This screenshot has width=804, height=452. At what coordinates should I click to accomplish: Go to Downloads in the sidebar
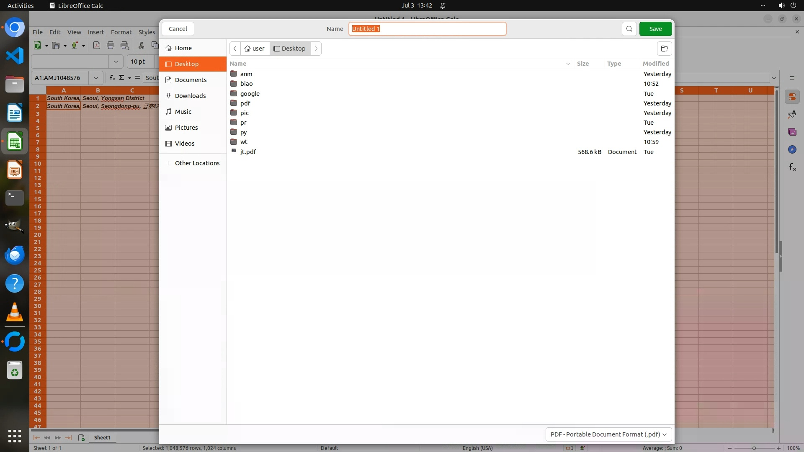[190, 96]
